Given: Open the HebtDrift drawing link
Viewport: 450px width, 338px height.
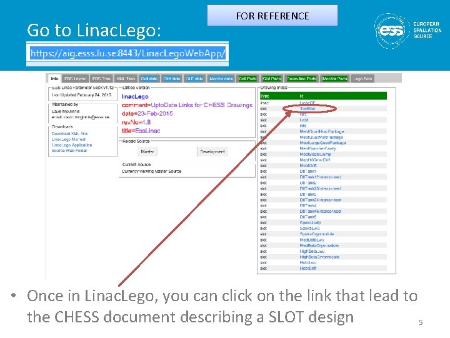Looking at the screenshot, I should pyautogui.click(x=308, y=268).
